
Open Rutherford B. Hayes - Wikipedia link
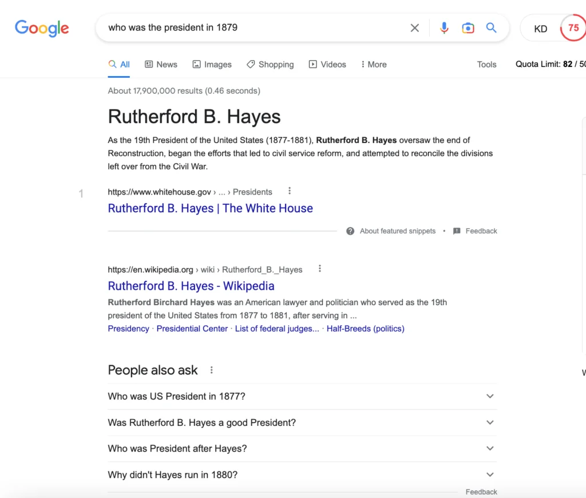tap(191, 286)
